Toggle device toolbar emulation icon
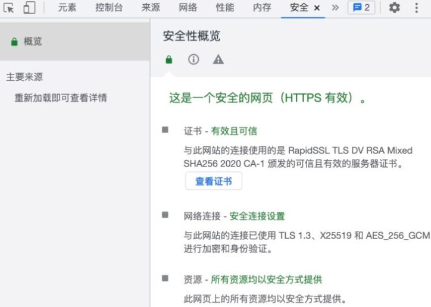Image resolution: width=431 pixels, height=307 pixels. point(29,8)
